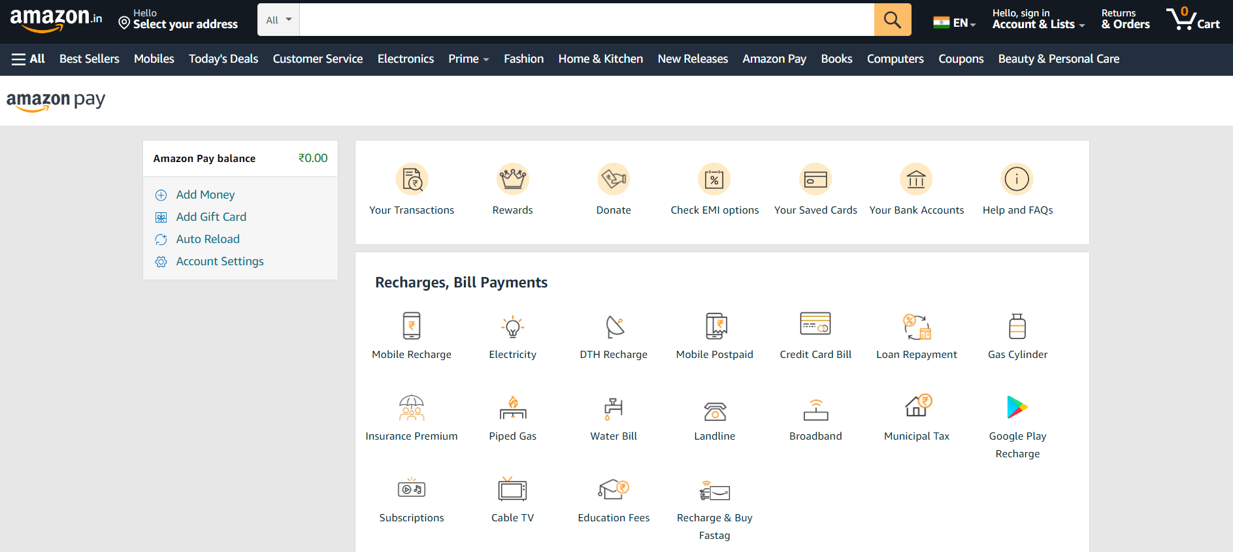Select the DTH Recharge dish icon
This screenshot has height=552, width=1233.
pos(615,326)
